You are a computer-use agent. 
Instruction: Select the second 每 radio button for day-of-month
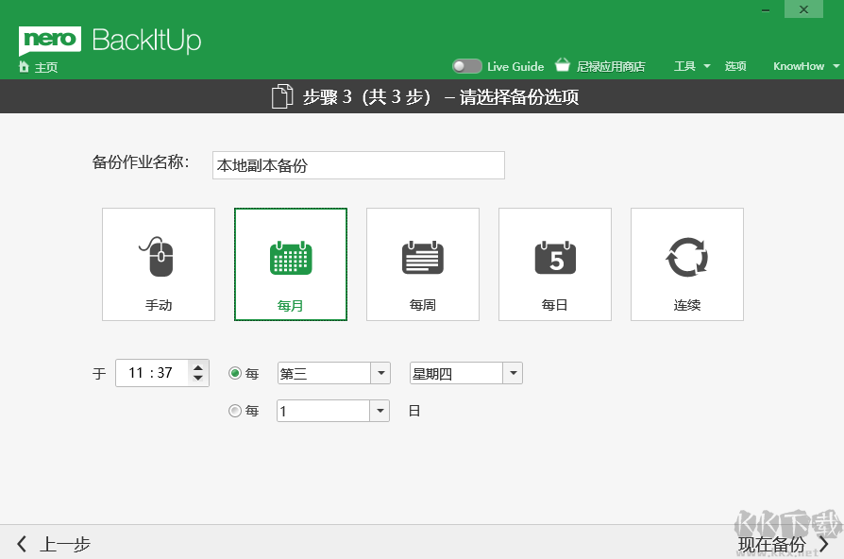(x=233, y=410)
